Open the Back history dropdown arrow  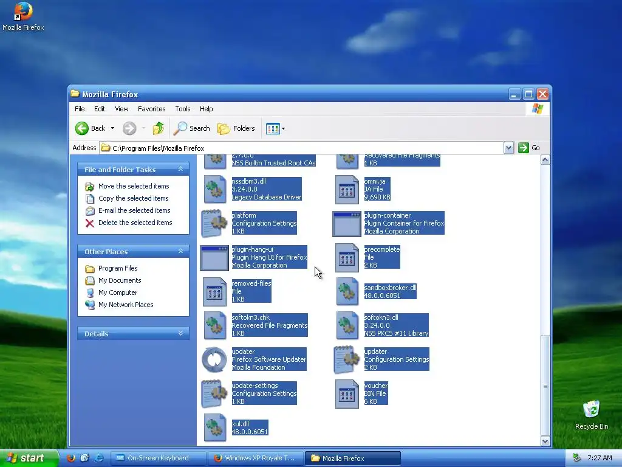pos(112,128)
